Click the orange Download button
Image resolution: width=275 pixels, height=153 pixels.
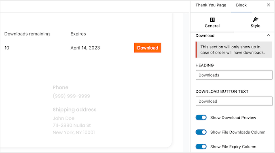click(148, 48)
